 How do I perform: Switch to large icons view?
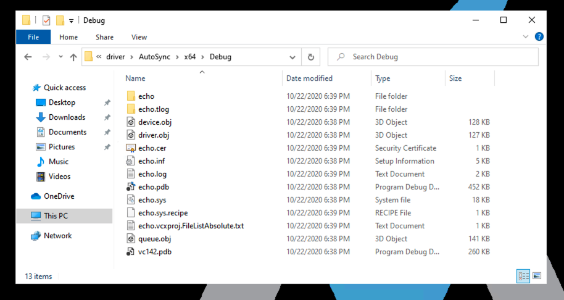(537, 276)
